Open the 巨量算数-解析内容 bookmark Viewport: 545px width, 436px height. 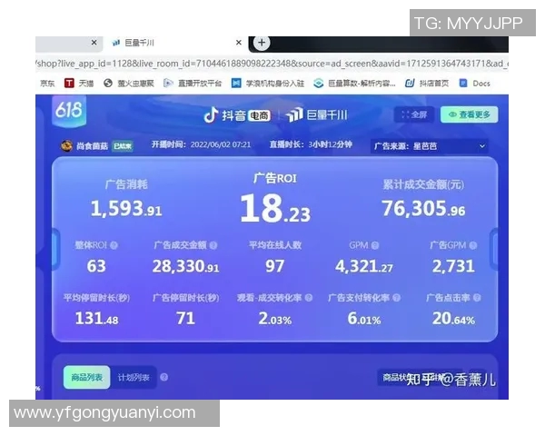click(354, 83)
